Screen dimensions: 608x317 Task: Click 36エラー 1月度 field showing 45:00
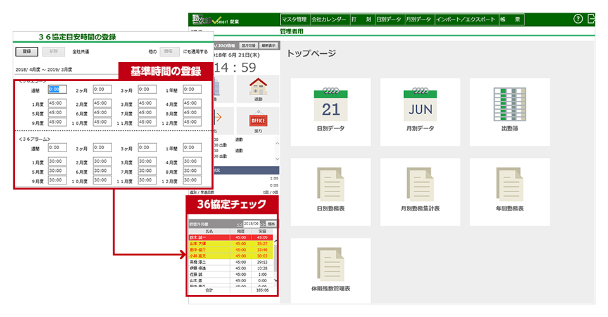pyautogui.click(x=58, y=103)
